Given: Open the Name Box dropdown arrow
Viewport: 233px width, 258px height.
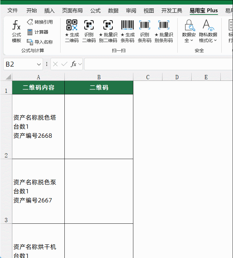Looking at the screenshot, I should [x=39, y=64].
